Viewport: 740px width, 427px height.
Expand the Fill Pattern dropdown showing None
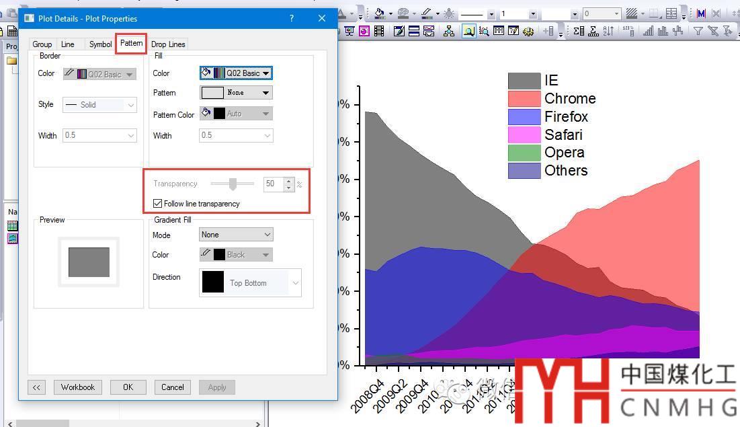(236, 93)
